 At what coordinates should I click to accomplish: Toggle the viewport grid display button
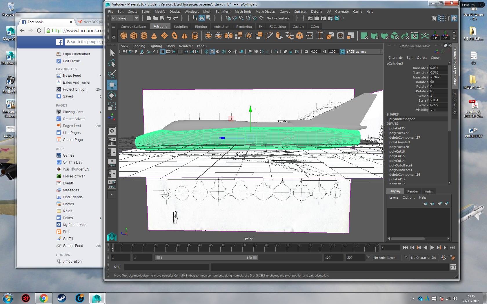(163, 52)
